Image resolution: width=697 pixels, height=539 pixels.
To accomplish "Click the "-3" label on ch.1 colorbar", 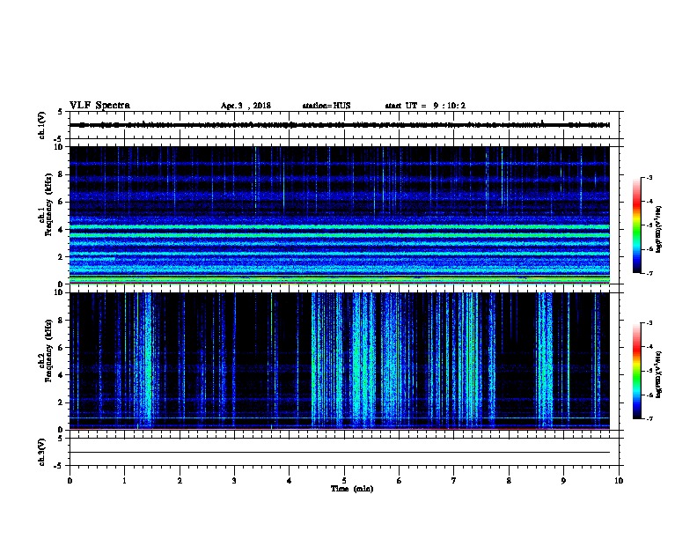I will [649, 177].
